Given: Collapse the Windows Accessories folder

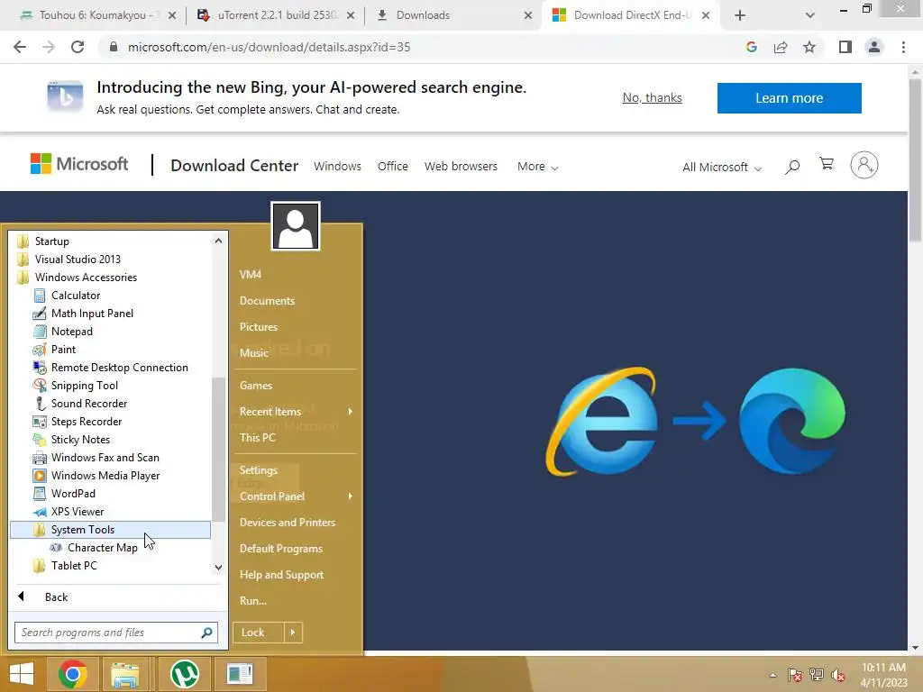Looking at the screenshot, I should click(x=86, y=278).
